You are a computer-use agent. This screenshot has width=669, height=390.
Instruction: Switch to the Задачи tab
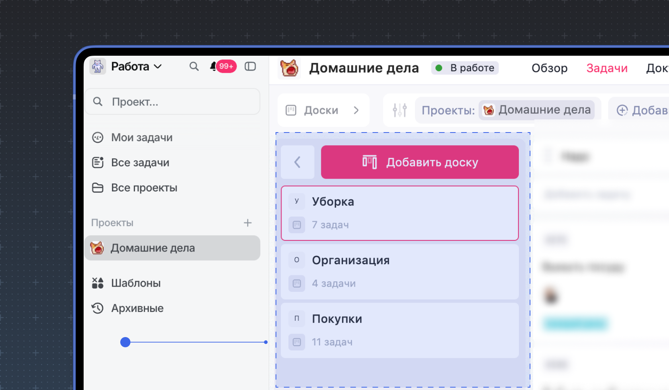click(x=606, y=68)
